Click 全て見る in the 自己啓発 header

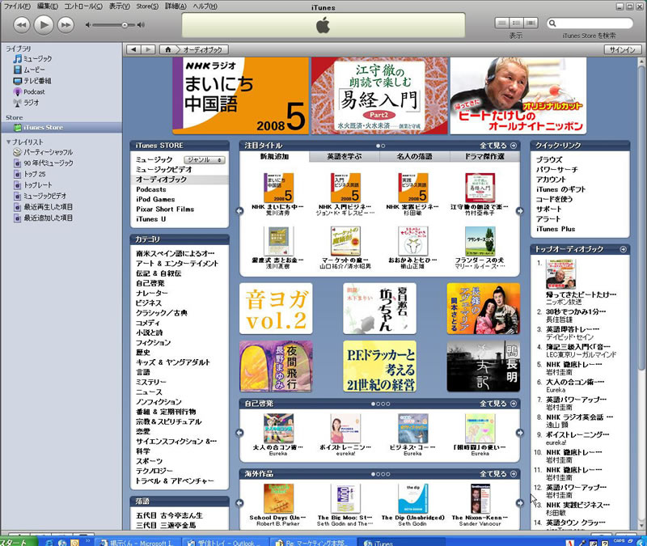(498, 404)
